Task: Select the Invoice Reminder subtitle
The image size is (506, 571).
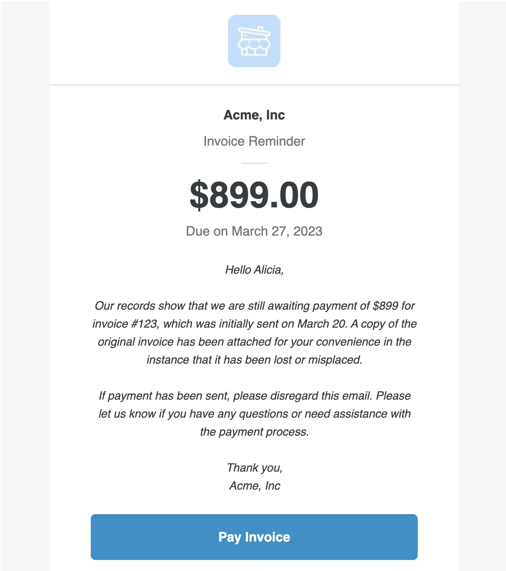Action: coord(254,141)
